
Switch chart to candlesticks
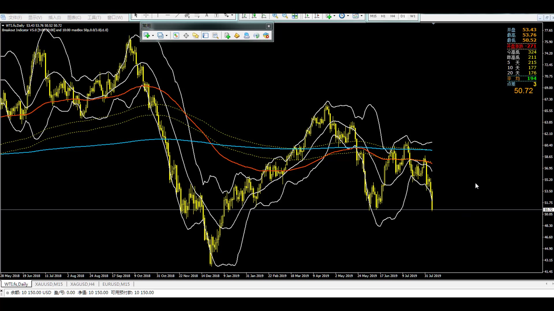[x=254, y=16]
